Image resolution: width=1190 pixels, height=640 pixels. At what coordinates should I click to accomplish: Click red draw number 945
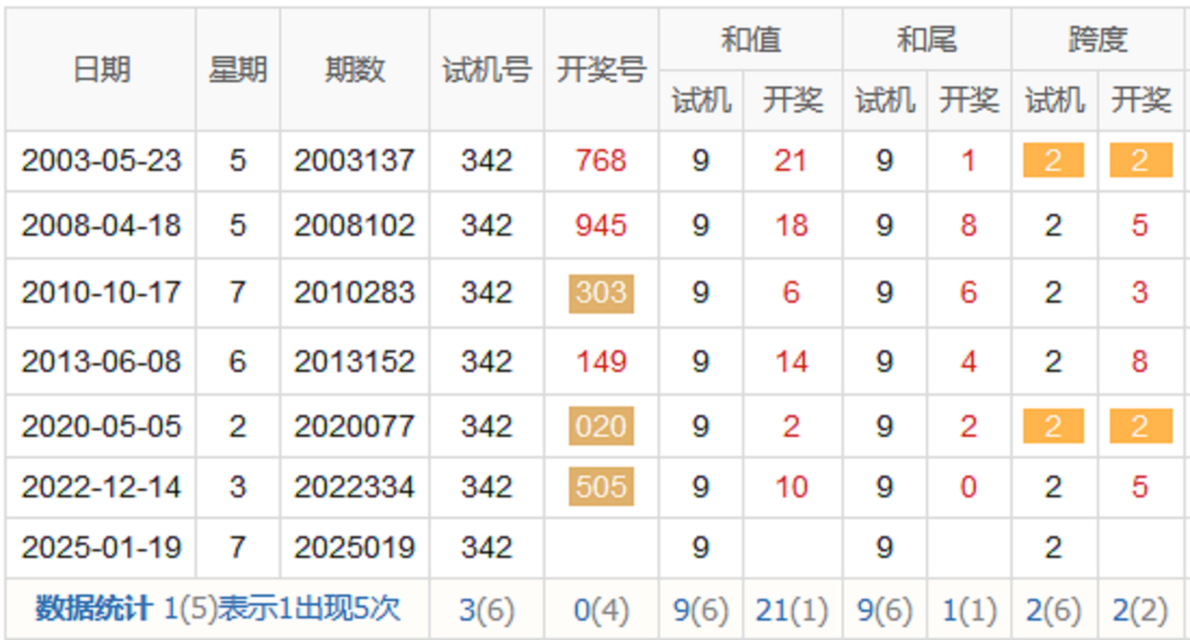click(x=601, y=226)
